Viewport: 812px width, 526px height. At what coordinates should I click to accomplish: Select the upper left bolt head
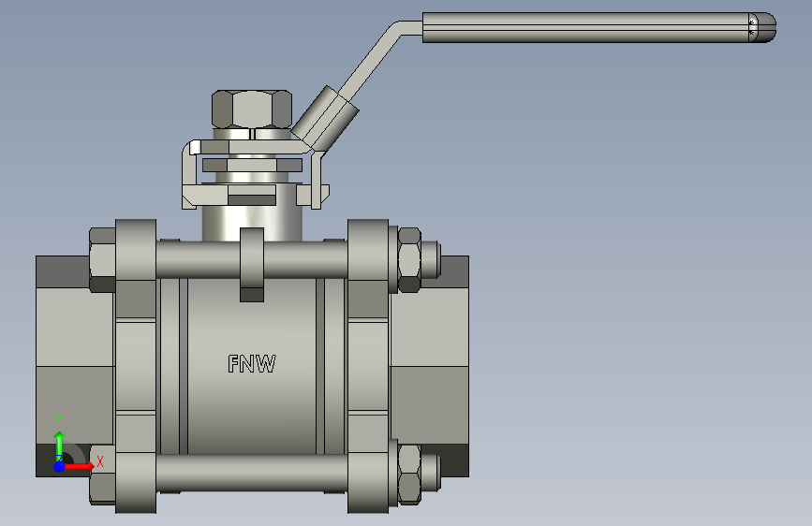click(102, 260)
